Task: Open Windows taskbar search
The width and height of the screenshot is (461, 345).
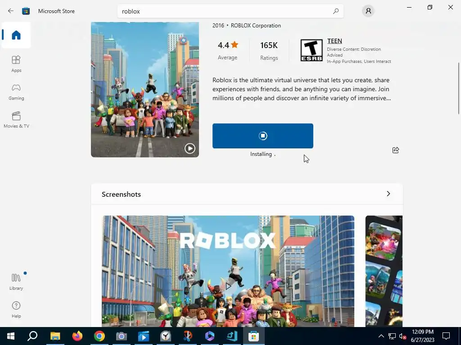Action: [32, 336]
